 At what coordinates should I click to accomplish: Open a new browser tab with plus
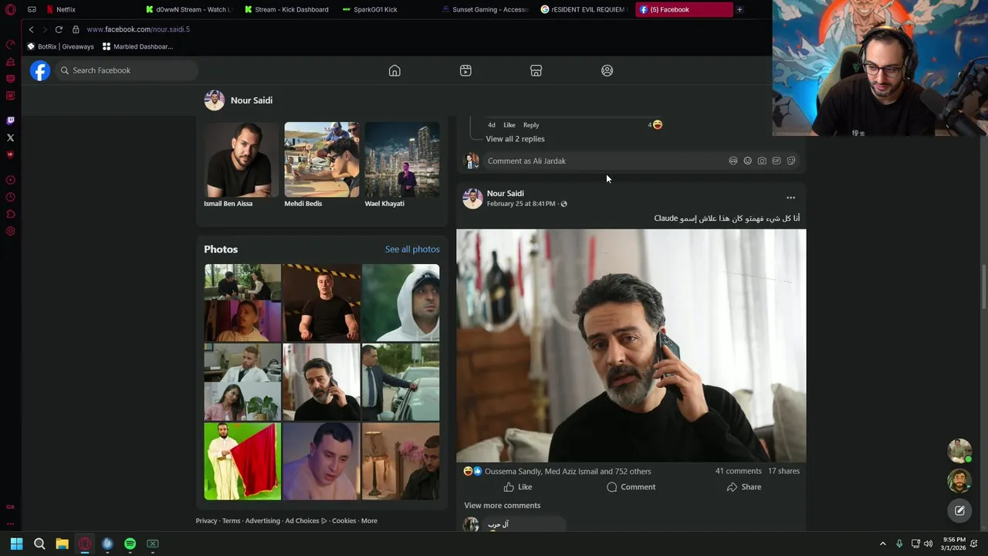click(739, 9)
